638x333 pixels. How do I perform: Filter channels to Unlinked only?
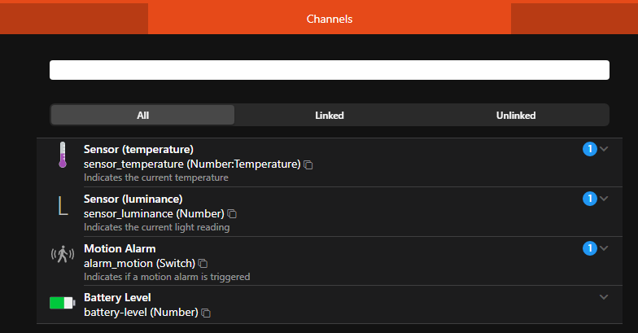[x=516, y=116]
